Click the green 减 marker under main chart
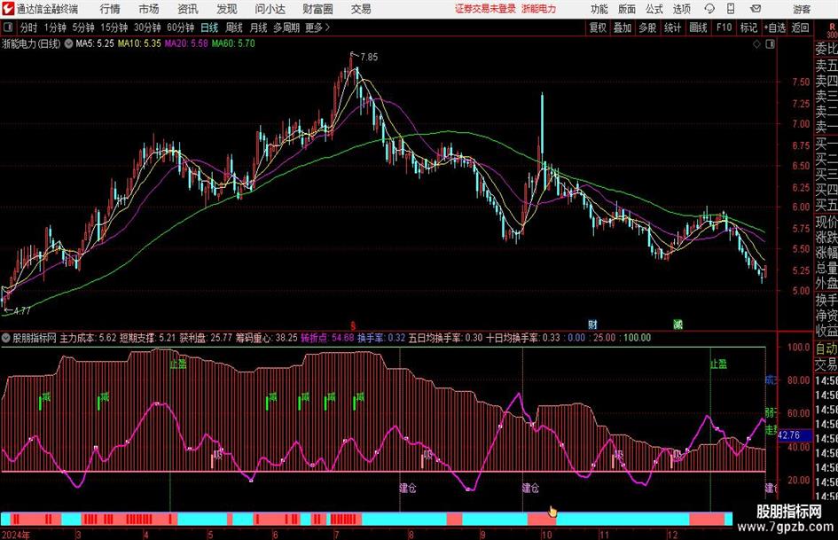This screenshot has height=540, width=838. 677,325
